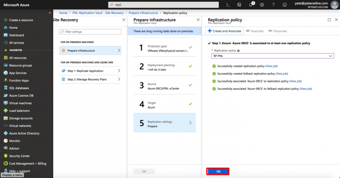Open step 5 Replication settings
This screenshot has width=340, height=178.
pyautogui.click(x=165, y=123)
